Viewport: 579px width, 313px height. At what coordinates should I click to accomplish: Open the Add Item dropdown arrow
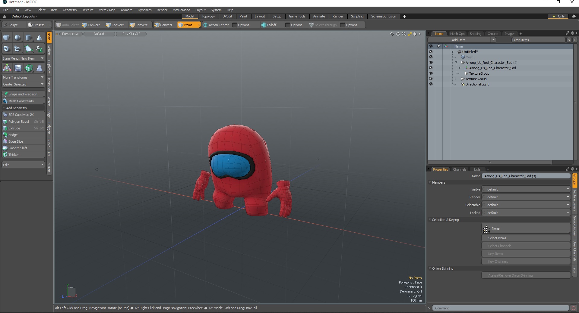click(x=493, y=40)
